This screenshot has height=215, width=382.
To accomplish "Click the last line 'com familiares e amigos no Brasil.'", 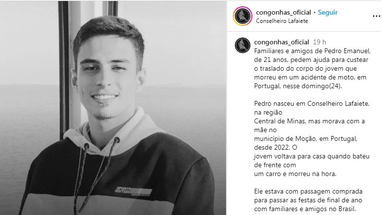I will coord(305,209).
